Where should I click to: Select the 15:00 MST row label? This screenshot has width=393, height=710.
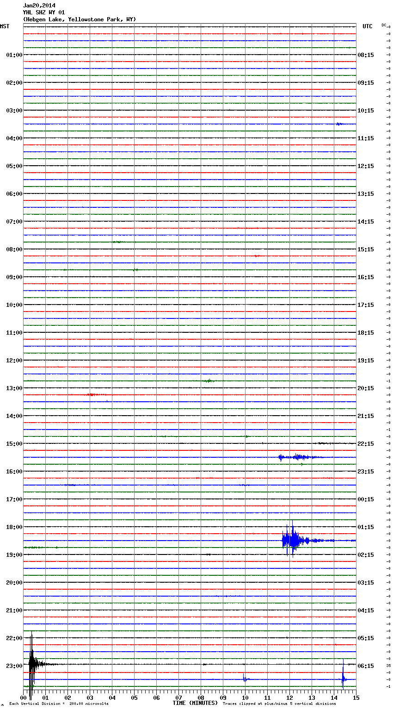(x=14, y=444)
